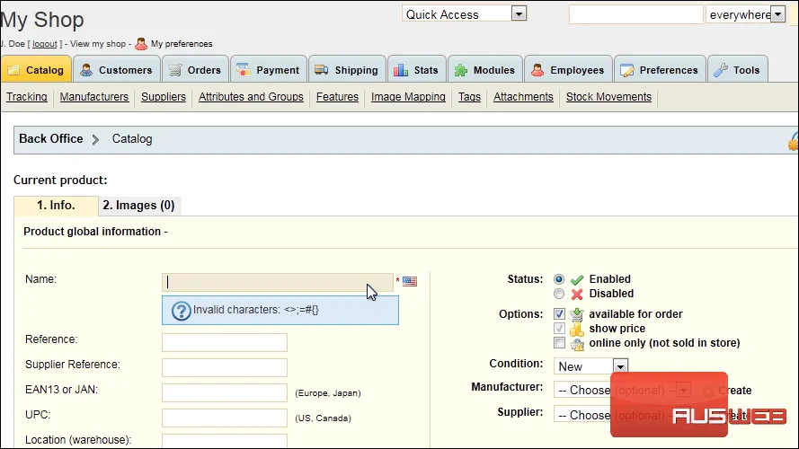
Task: Click the Customers person icon
Action: 86,70
